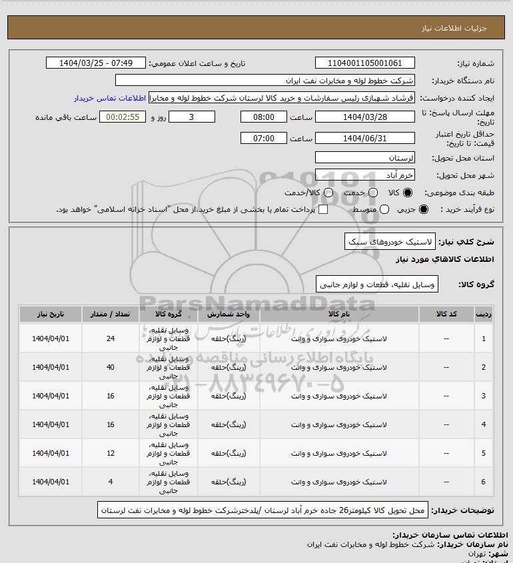The image size is (513, 563).
Task: Click the buyer notes field محل تحویل کالا
Action: (262, 510)
